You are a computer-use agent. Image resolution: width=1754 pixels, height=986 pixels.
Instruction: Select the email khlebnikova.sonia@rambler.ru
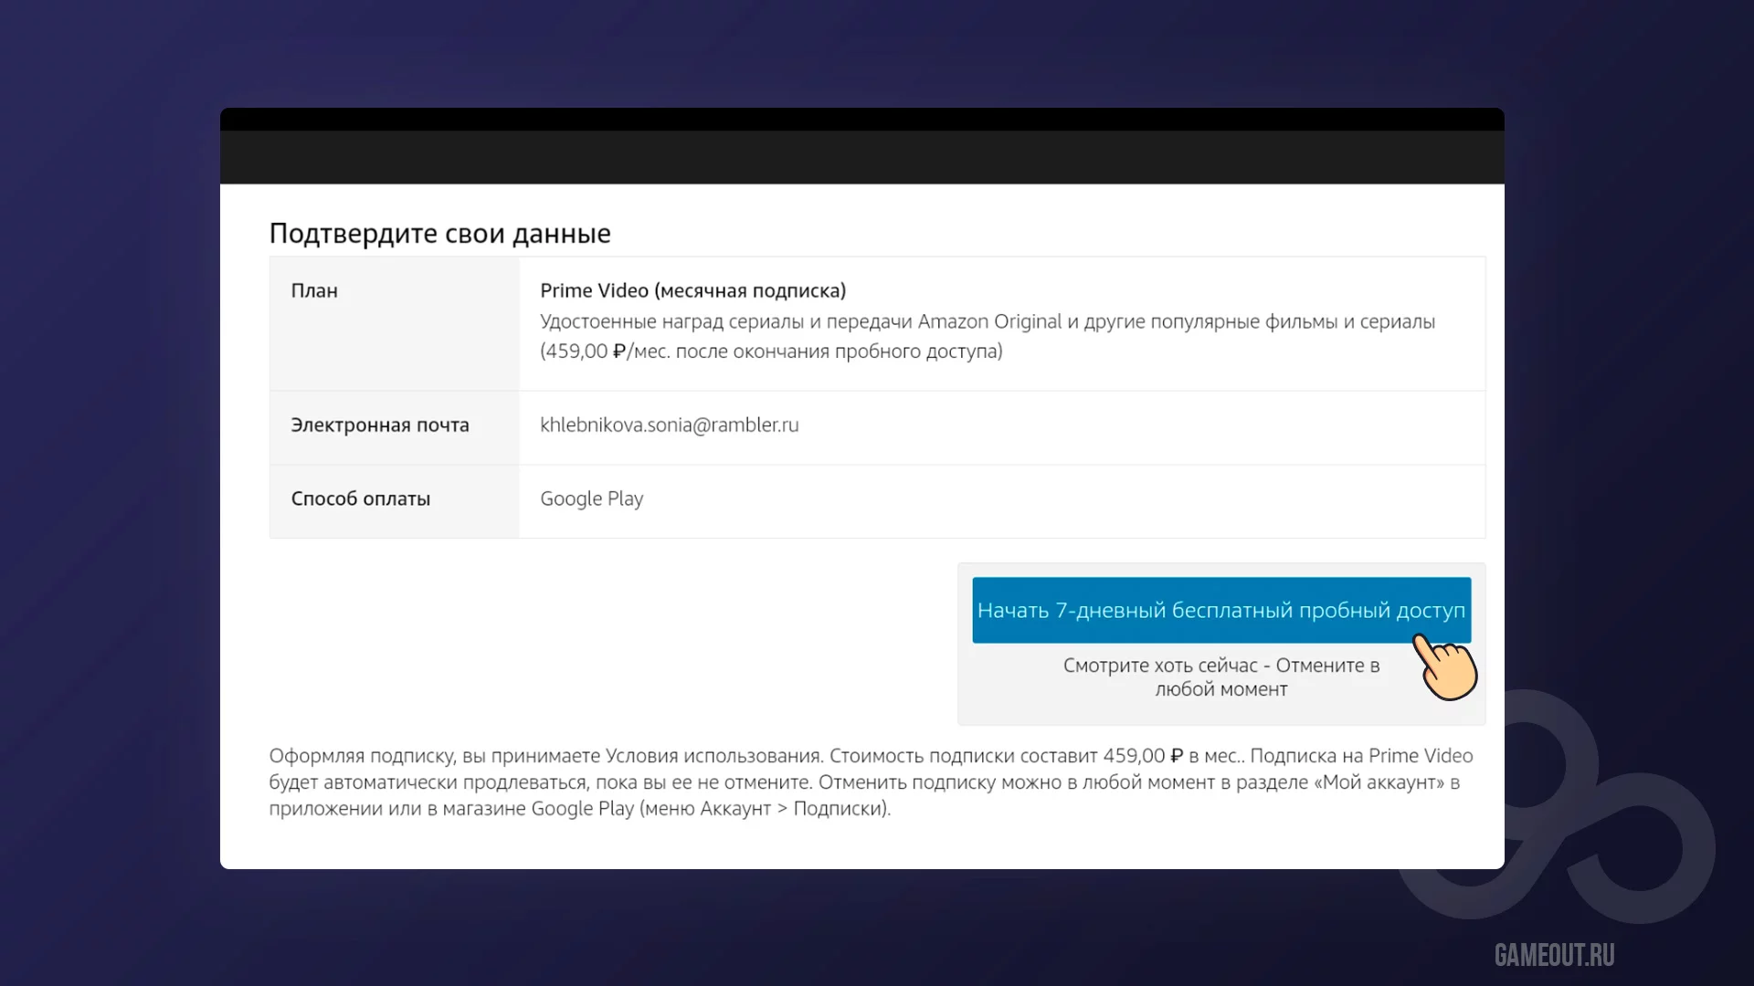[x=669, y=425]
